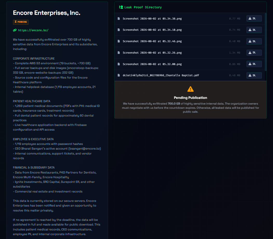273x239 pixels.
Task: Click file icon of Screenshot 05.32.26.png
Action: click(x=119, y=53)
